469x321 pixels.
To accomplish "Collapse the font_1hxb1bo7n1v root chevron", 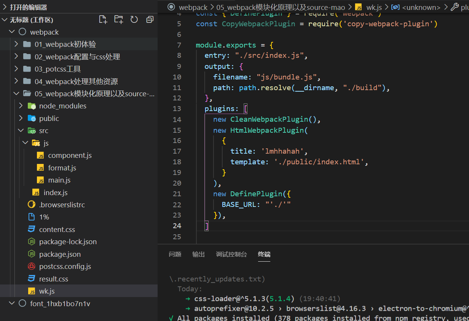I will point(11,303).
